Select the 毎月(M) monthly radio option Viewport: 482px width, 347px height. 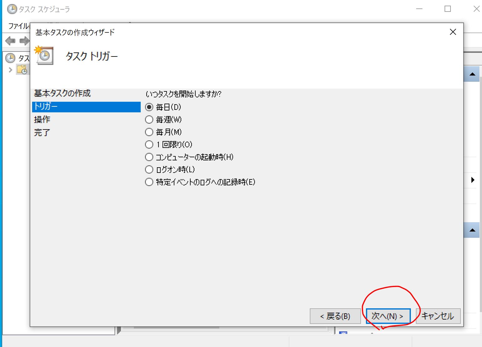149,132
